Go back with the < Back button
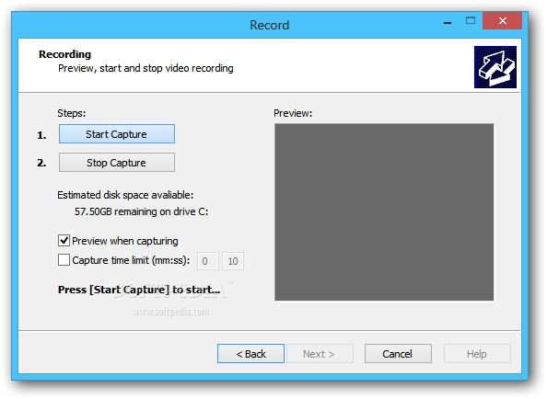This screenshot has height=399, width=547. tap(250, 354)
